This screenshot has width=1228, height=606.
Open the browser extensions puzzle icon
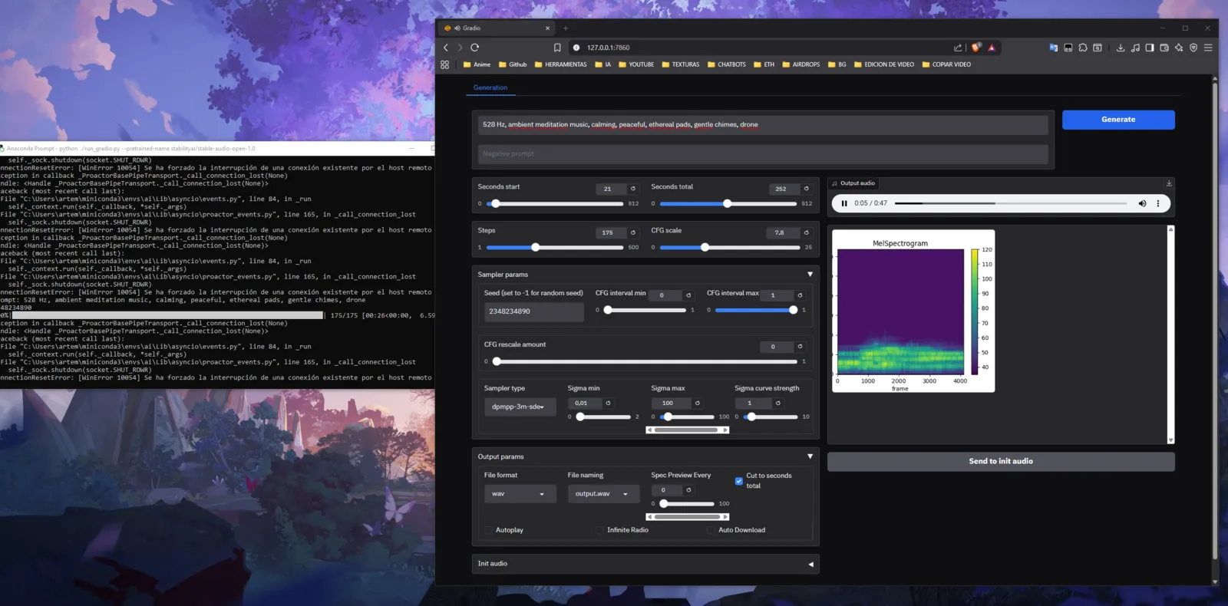click(x=1083, y=48)
